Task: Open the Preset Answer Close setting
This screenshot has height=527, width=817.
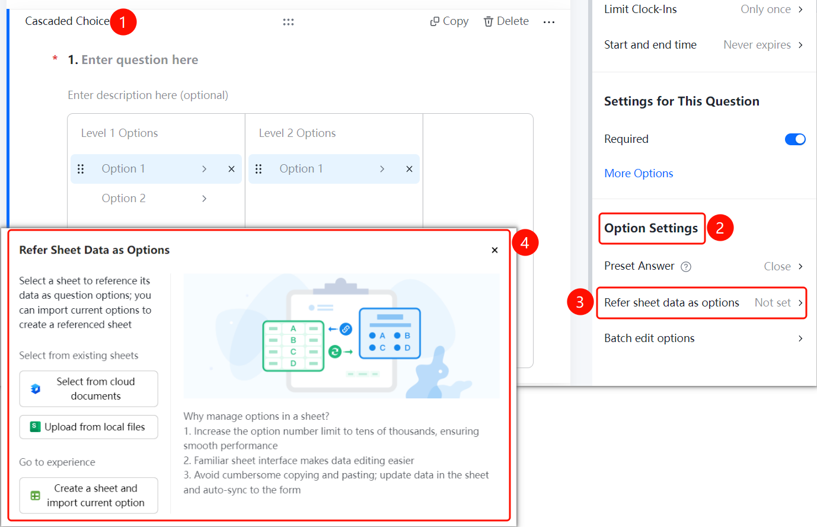Action: [x=783, y=267]
